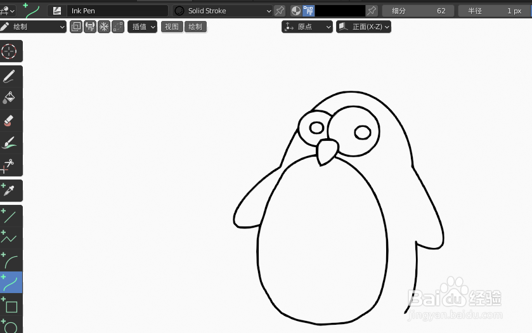Open the editor type dropdown
Screen dimensions: 532x333
8,11
